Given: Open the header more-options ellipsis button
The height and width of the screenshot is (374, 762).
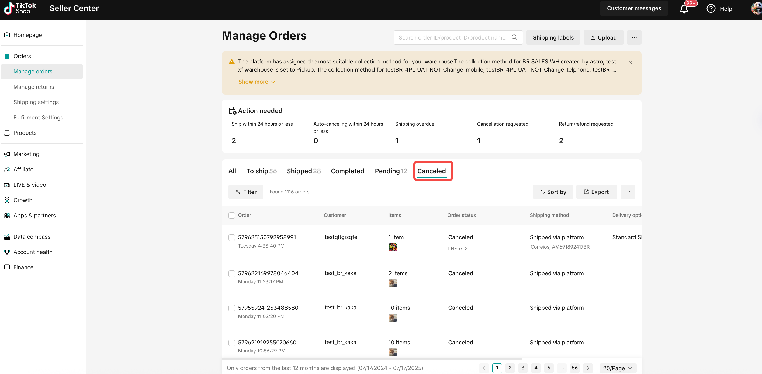Looking at the screenshot, I should 634,37.
